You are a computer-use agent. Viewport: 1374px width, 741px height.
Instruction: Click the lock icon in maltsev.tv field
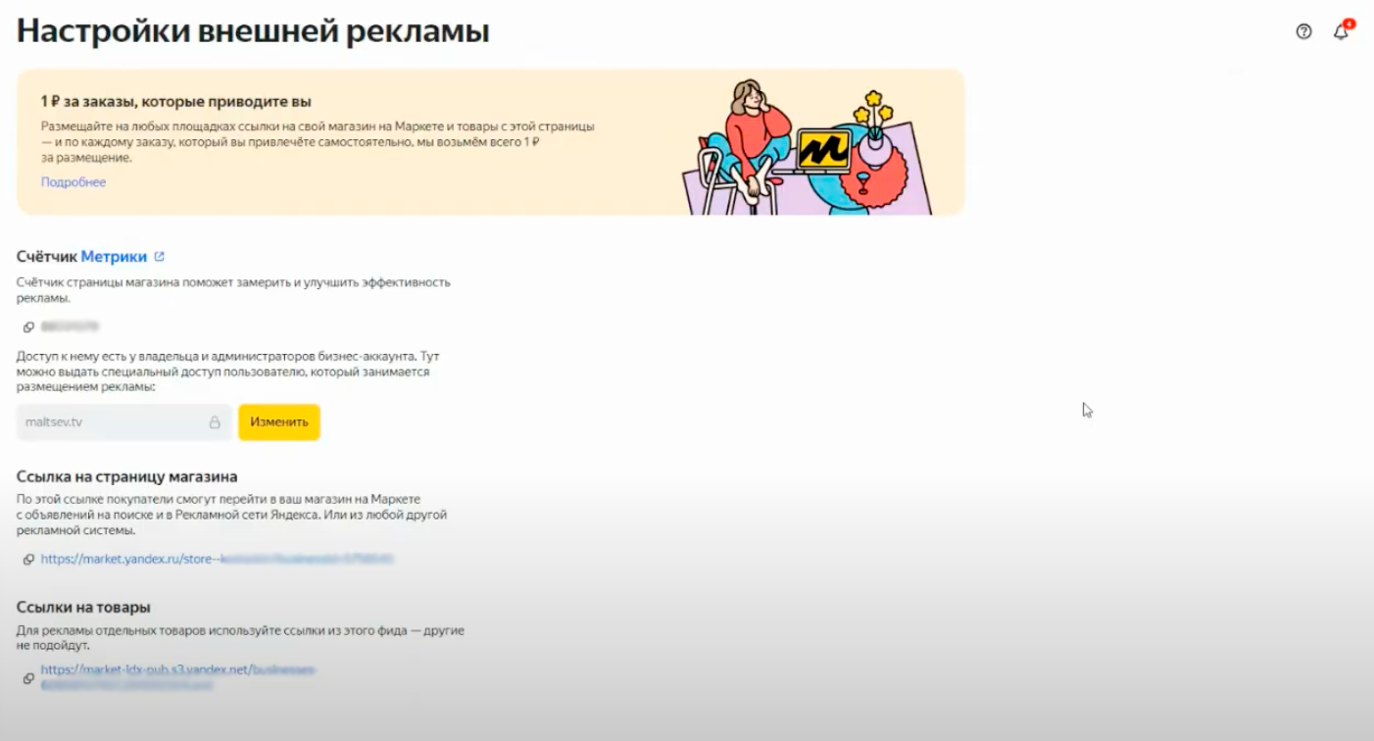click(215, 422)
